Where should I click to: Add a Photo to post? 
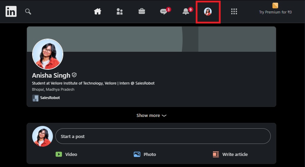(150, 154)
